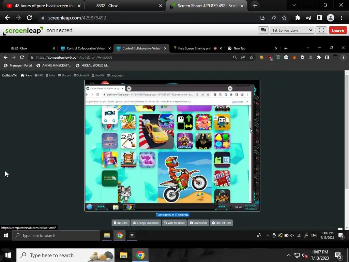Open Chrome on shared desktop taskbar
Image resolution: width=349 pixels, height=262 pixels.
120,235
